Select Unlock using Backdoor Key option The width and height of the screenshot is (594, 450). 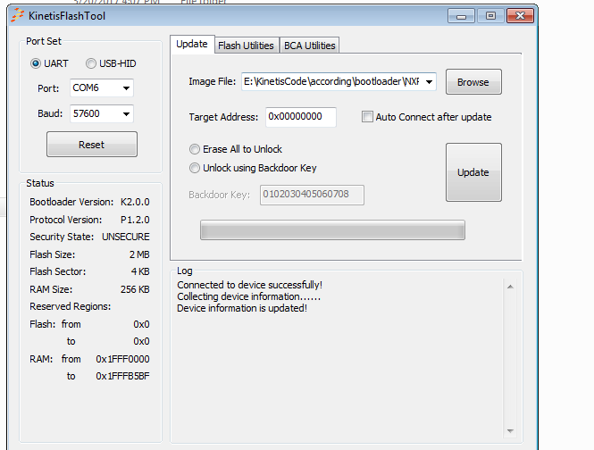(x=195, y=168)
